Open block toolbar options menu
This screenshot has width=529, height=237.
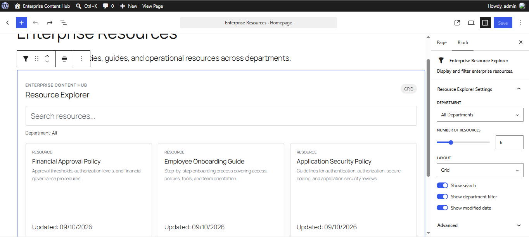click(x=81, y=59)
